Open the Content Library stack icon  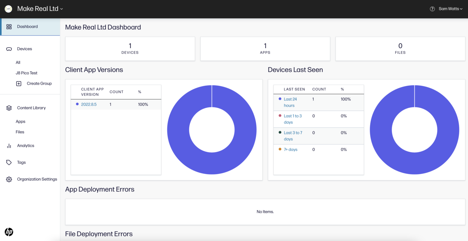click(x=9, y=107)
